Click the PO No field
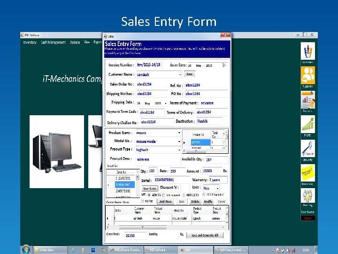 [206, 94]
